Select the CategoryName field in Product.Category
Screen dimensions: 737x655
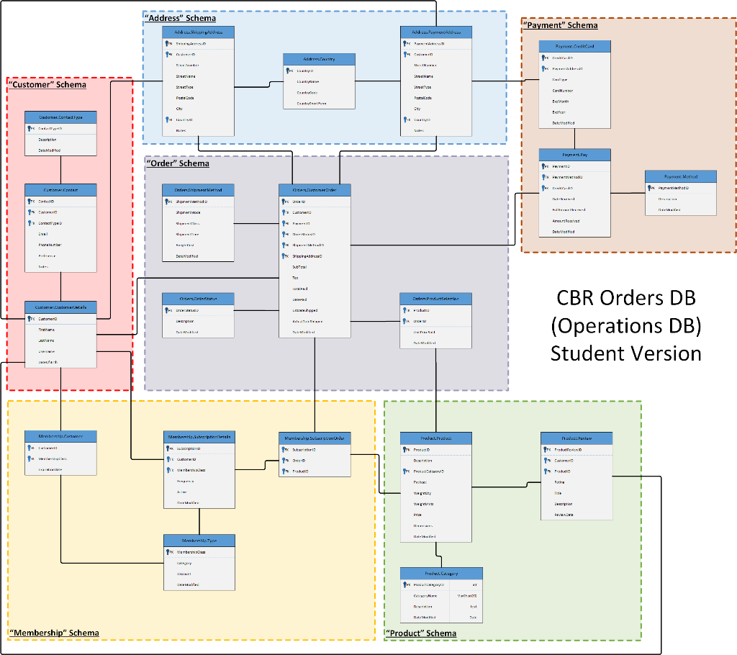point(428,596)
